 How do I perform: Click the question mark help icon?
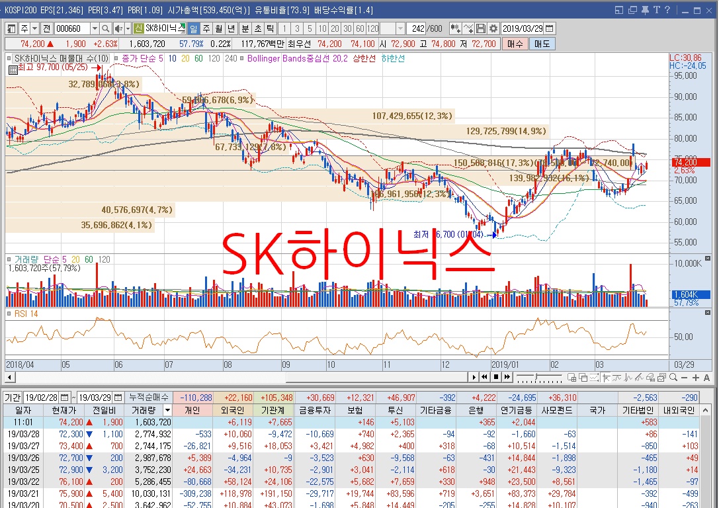[667, 10]
